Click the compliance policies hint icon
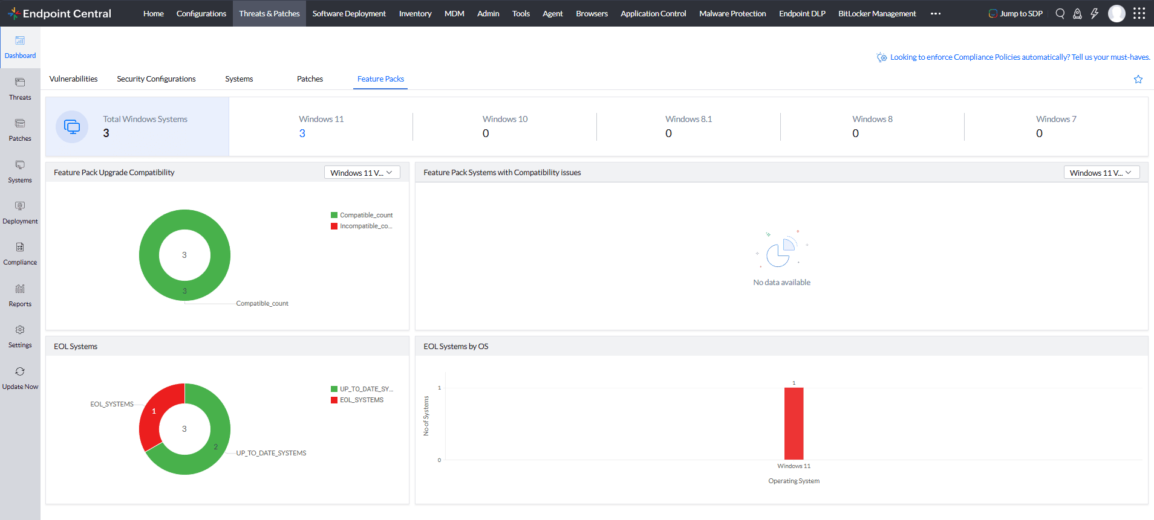Screen dimensions: 1154x520 [x=882, y=57]
